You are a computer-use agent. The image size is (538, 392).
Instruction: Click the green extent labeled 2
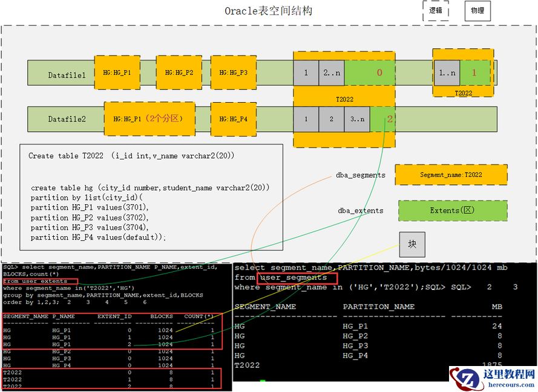tap(382, 119)
